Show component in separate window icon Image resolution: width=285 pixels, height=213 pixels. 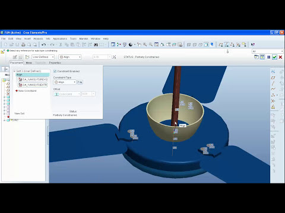[x=256, y=57]
